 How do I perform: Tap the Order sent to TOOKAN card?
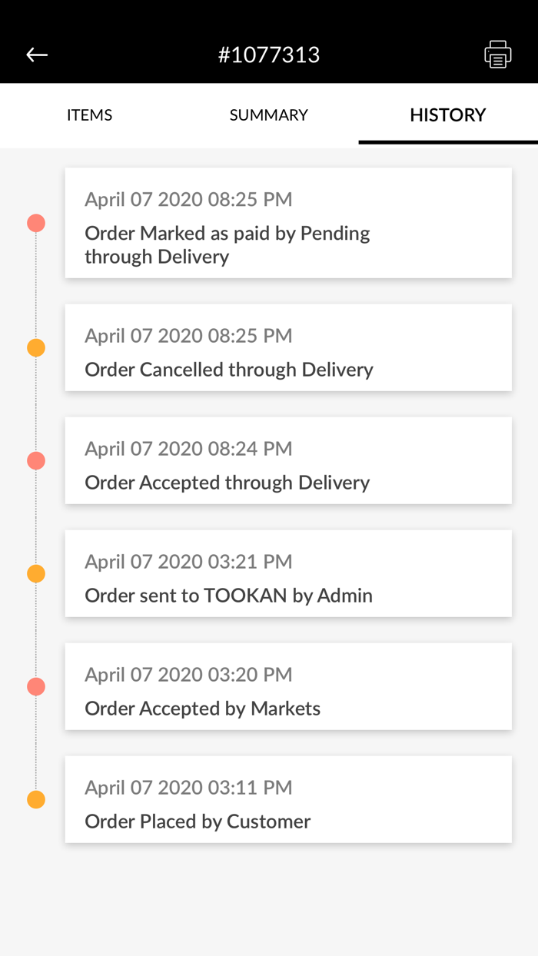coord(288,573)
